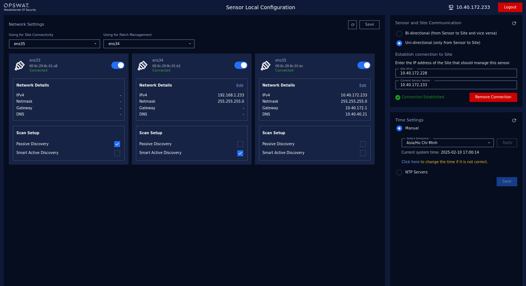The height and width of the screenshot is (286, 526).
Task: Refresh the Time Settings section
Action: coord(514,120)
